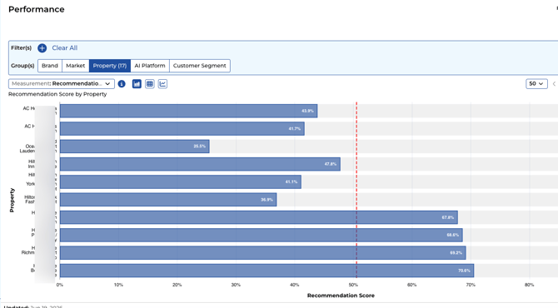Switch to bar chart view icon
The width and height of the screenshot is (558, 308).
(x=137, y=84)
